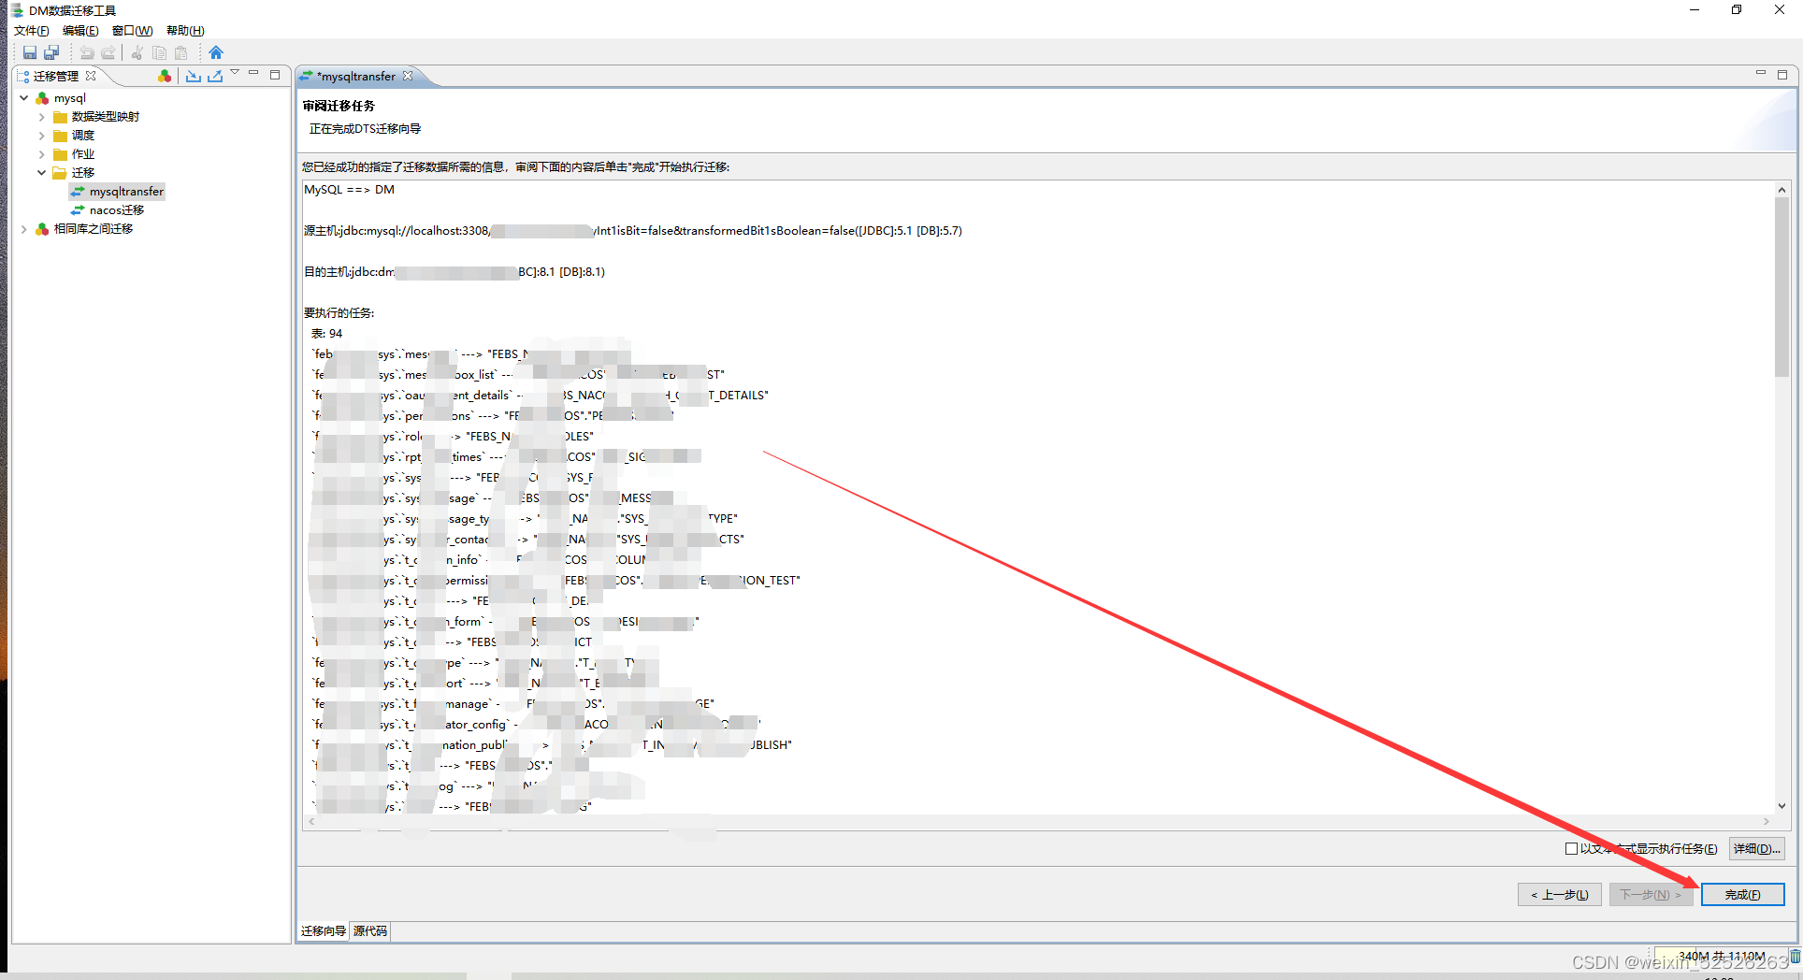Expand the 作业 node

click(x=41, y=154)
